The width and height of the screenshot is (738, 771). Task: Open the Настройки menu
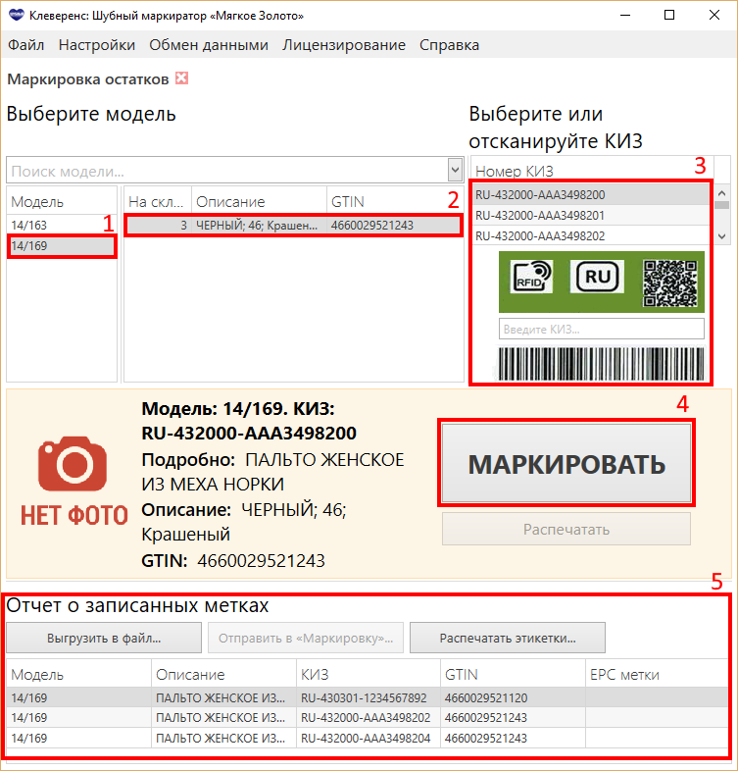(x=97, y=45)
